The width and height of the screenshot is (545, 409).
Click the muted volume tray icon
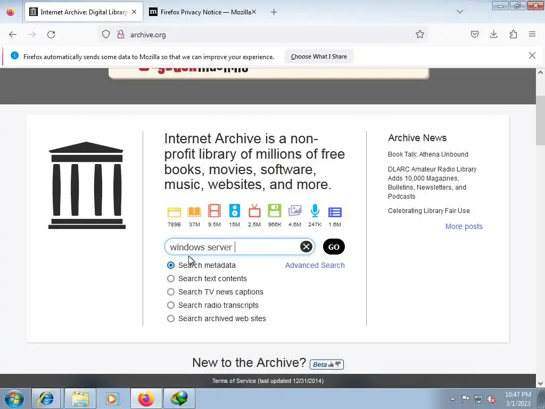point(491,399)
